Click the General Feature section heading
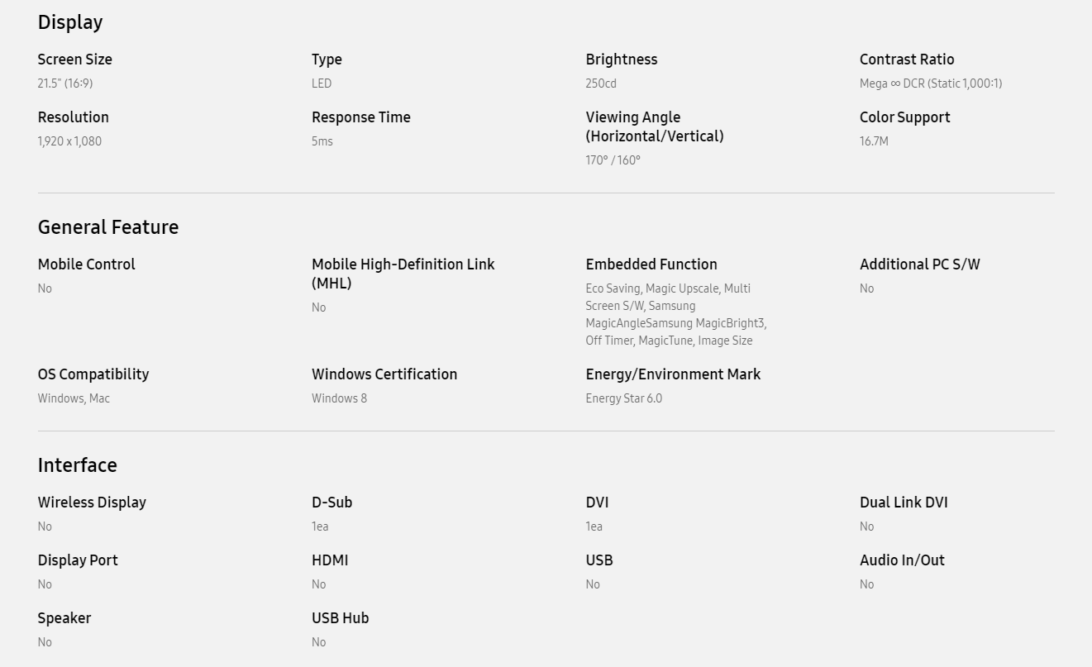The height and width of the screenshot is (667, 1092). tap(107, 227)
